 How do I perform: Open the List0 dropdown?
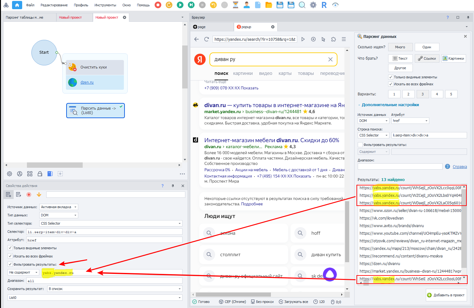(95, 298)
